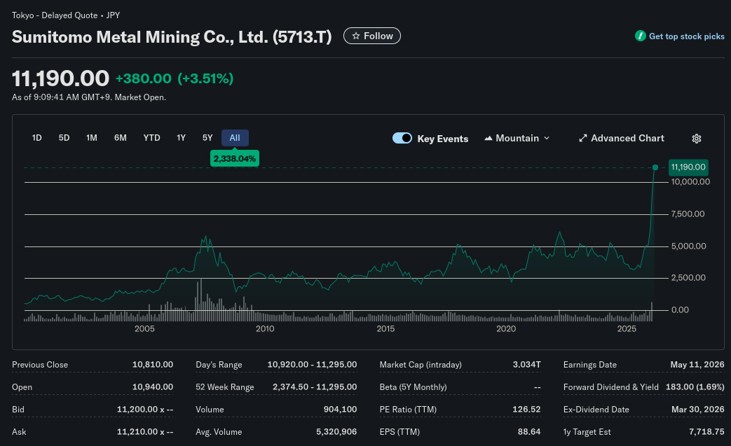Click the 2,500.00 y-axis label
The image size is (731, 446).
(x=688, y=278)
